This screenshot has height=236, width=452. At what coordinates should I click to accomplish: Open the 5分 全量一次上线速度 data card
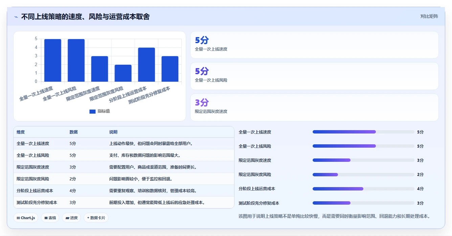[x=314, y=45]
